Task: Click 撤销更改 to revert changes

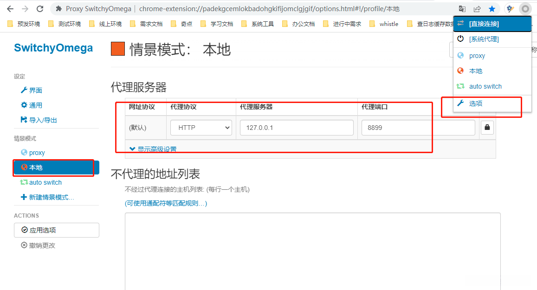Action: pyautogui.click(x=38, y=245)
